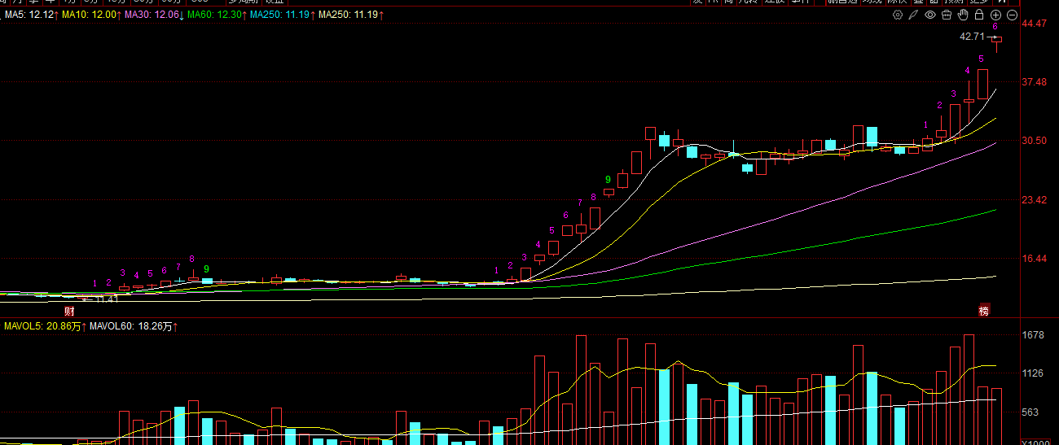Image resolution: width=1059 pixels, height=445 pixels.
Task: Click the 30.50 price axis value
Action: click(1034, 141)
